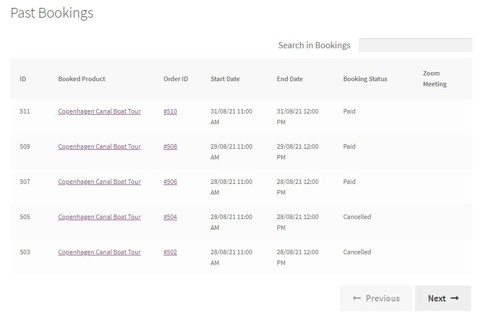Open Copenhagen Canal Boat Tour for booking 505
The width and height of the screenshot is (478, 319).
pos(99,217)
